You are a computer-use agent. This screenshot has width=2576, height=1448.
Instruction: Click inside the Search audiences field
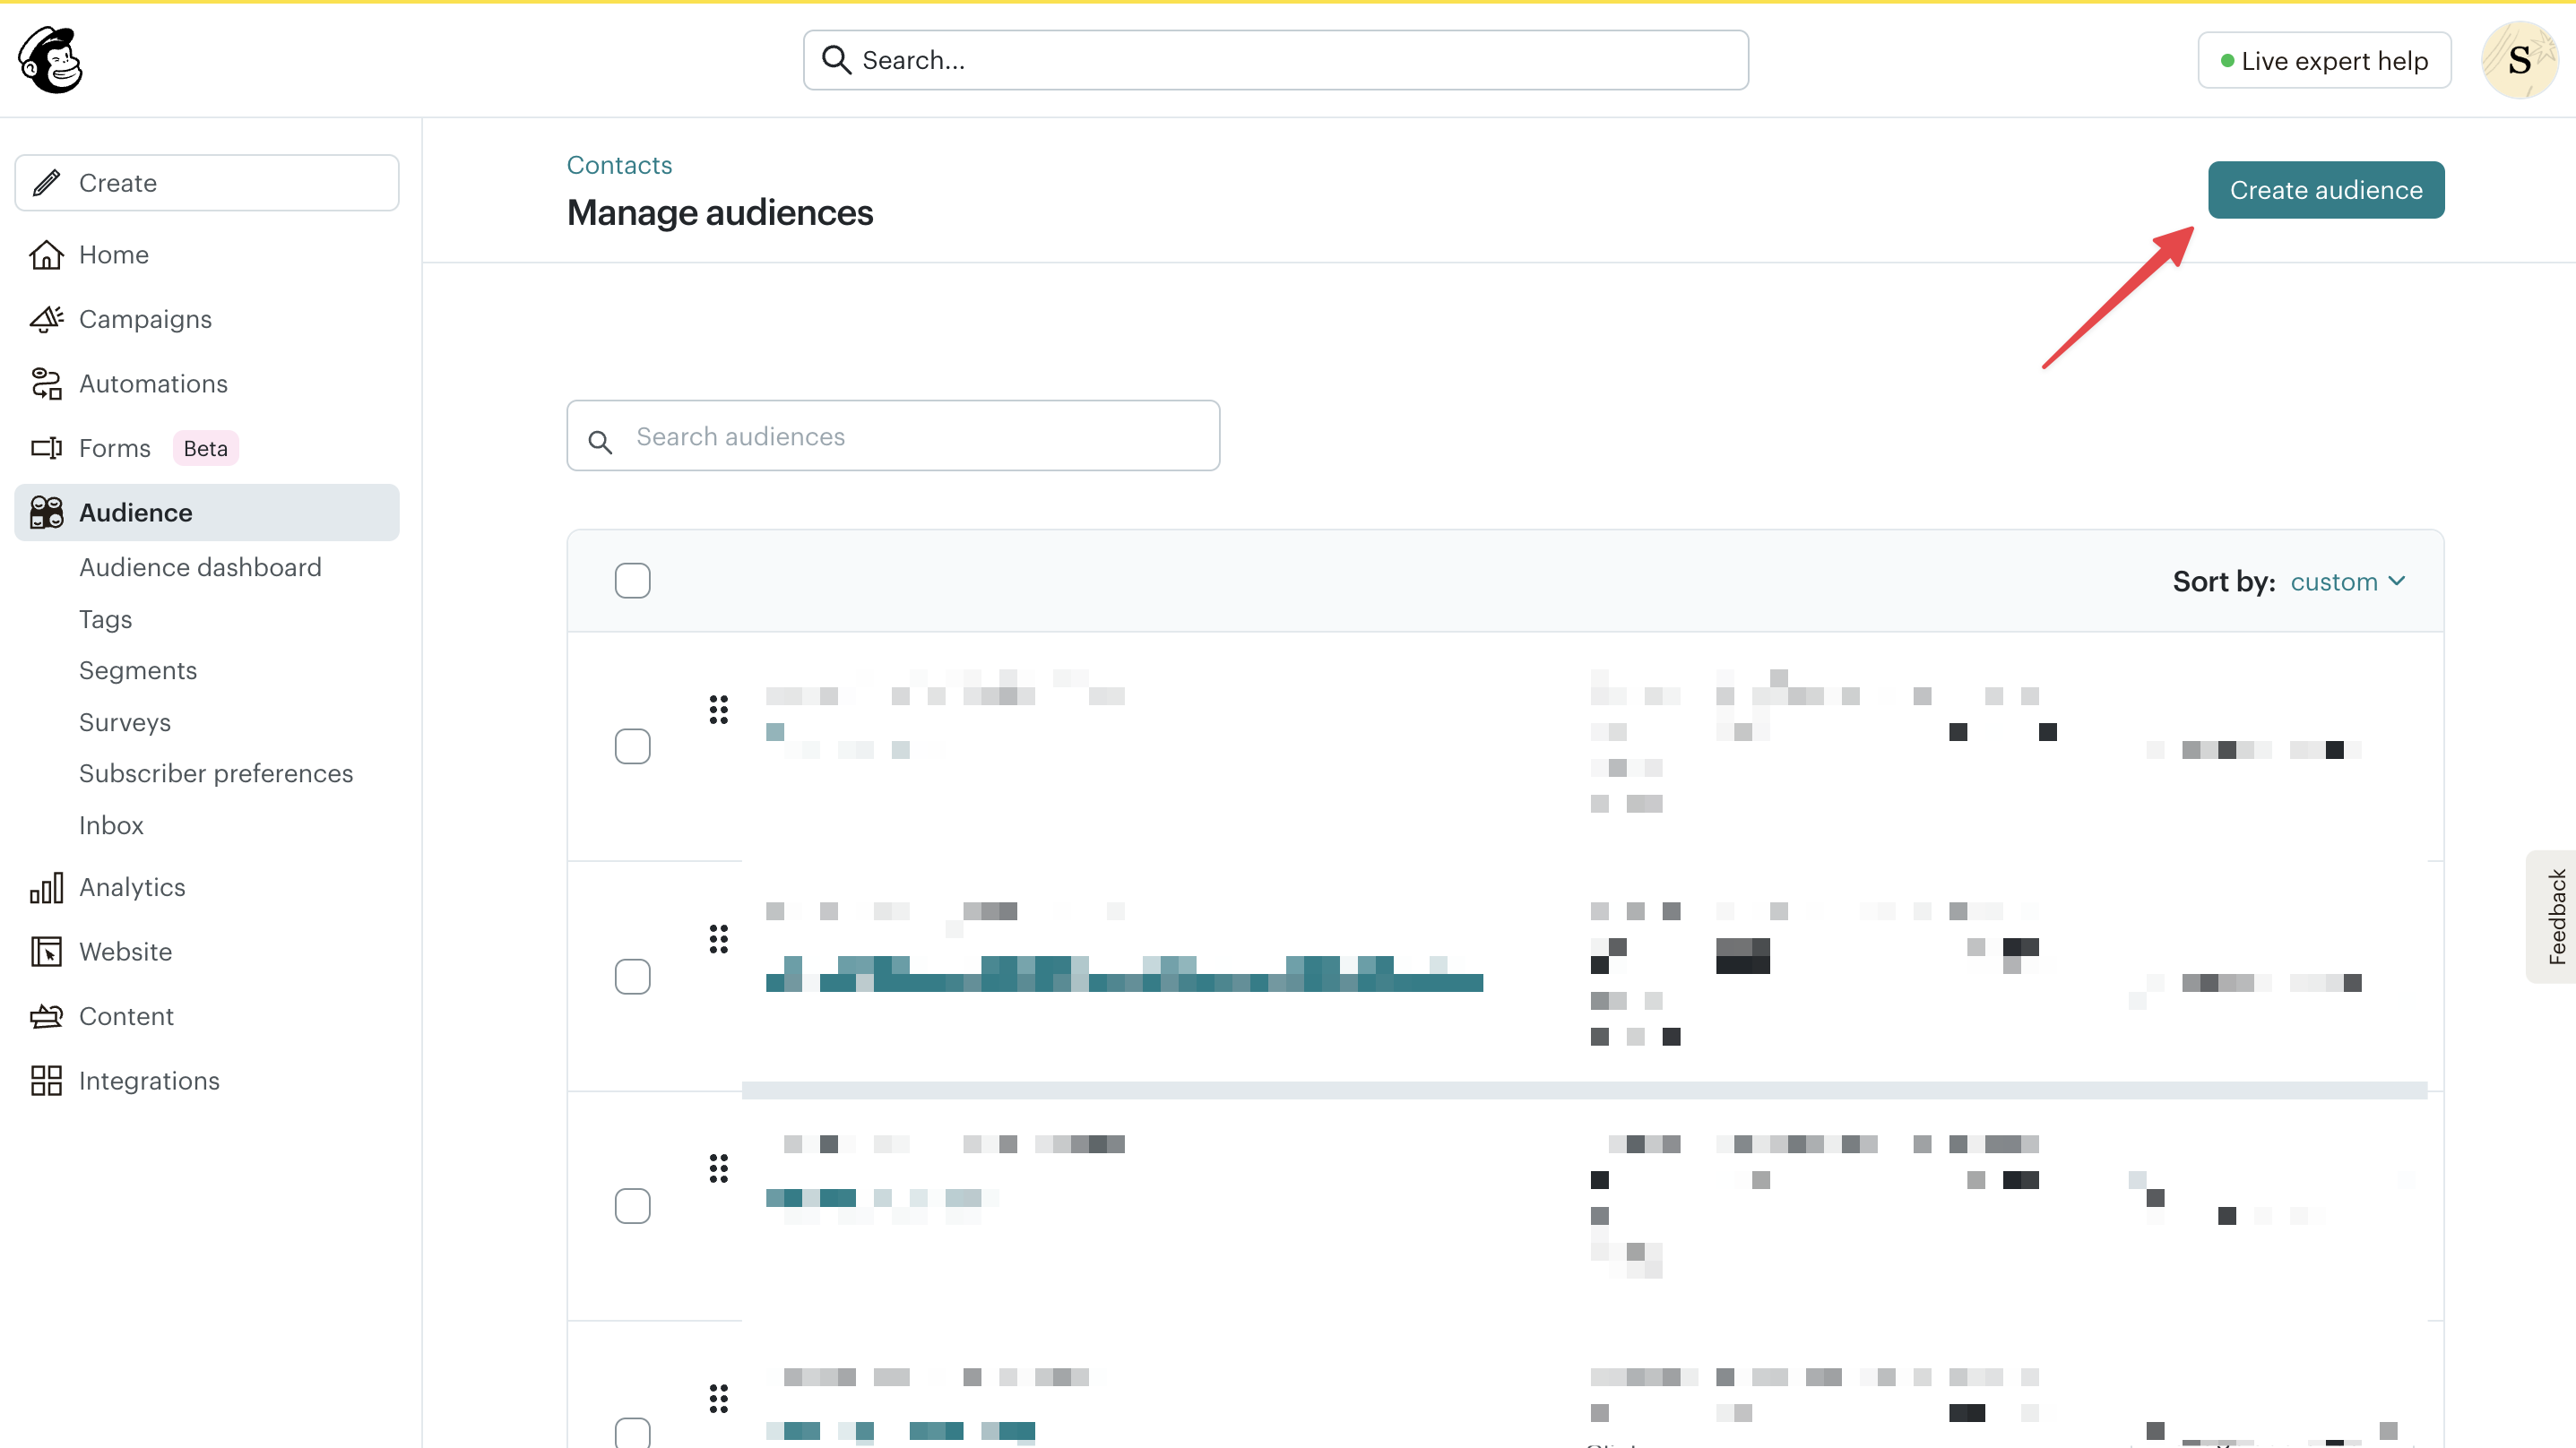[x=890, y=436]
